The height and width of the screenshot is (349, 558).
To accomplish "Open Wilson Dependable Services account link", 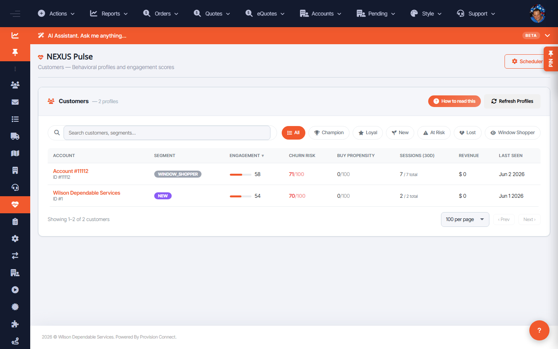I will point(86,193).
